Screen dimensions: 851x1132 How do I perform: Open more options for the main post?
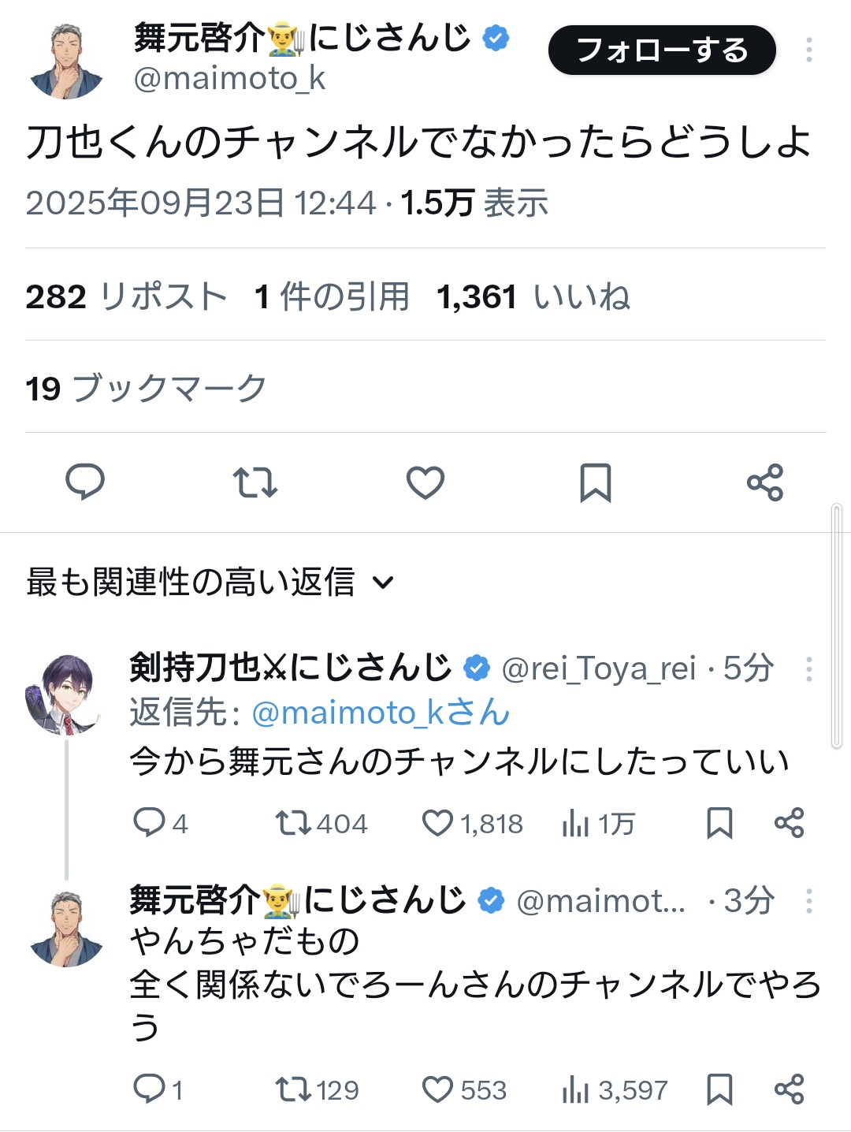tap(808, 50)
